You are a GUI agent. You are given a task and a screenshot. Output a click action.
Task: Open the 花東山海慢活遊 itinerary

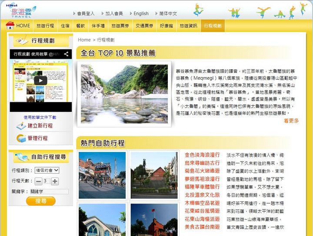pos(202,219)
